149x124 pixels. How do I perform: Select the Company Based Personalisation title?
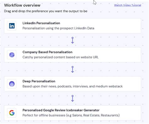click(47, 52)
